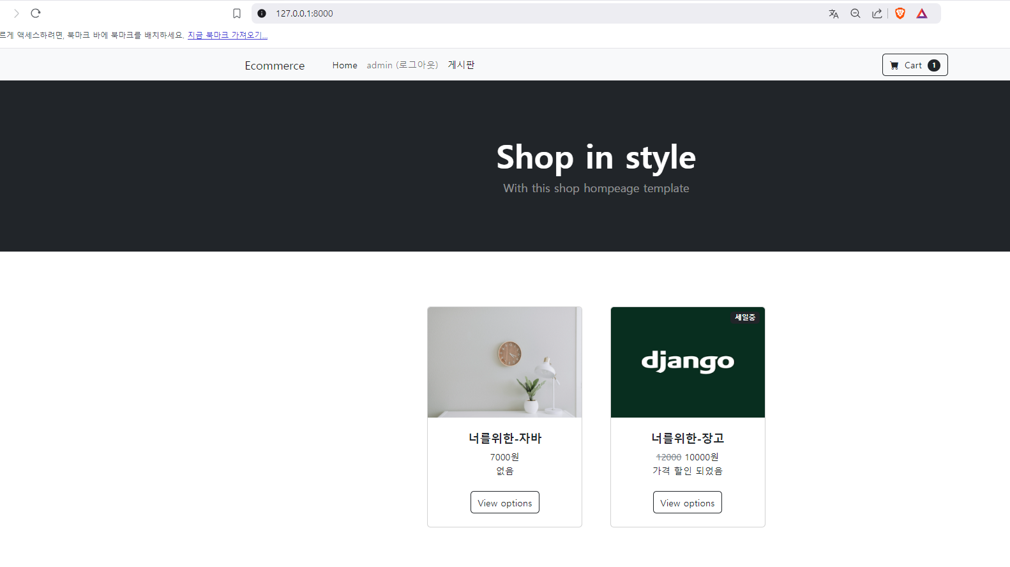Open Brave Rewards triangle icon

922,13
